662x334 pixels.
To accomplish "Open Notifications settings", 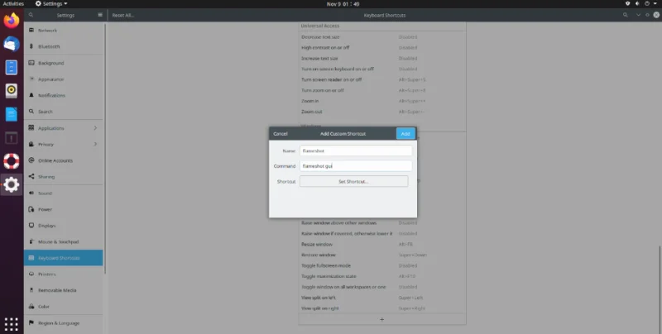I will click(x=64, y=95).
